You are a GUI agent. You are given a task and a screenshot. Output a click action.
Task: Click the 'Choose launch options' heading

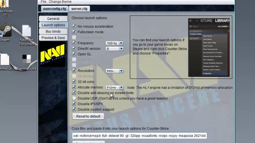click(89, 18)
